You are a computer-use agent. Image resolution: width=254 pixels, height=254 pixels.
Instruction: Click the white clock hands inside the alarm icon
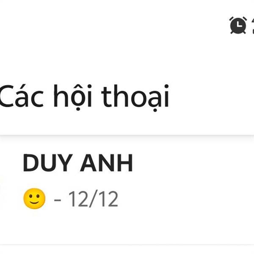(239, 25)
